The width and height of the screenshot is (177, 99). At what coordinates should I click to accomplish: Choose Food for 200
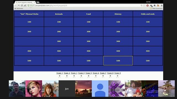coord(88,32)
